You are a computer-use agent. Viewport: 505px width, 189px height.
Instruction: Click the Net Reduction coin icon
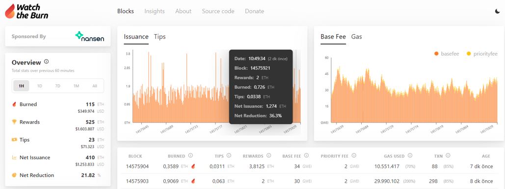click(x=14, y=175)
